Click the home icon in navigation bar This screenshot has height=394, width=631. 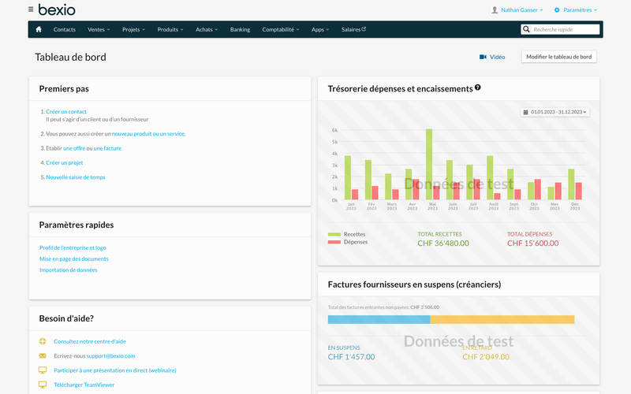(x=39, y=29)
